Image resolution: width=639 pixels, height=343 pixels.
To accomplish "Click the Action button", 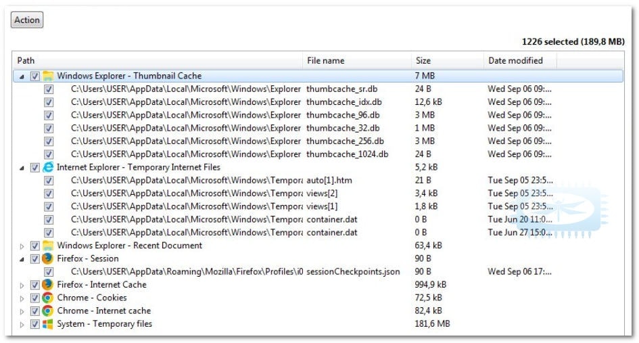I will point(27,20).
